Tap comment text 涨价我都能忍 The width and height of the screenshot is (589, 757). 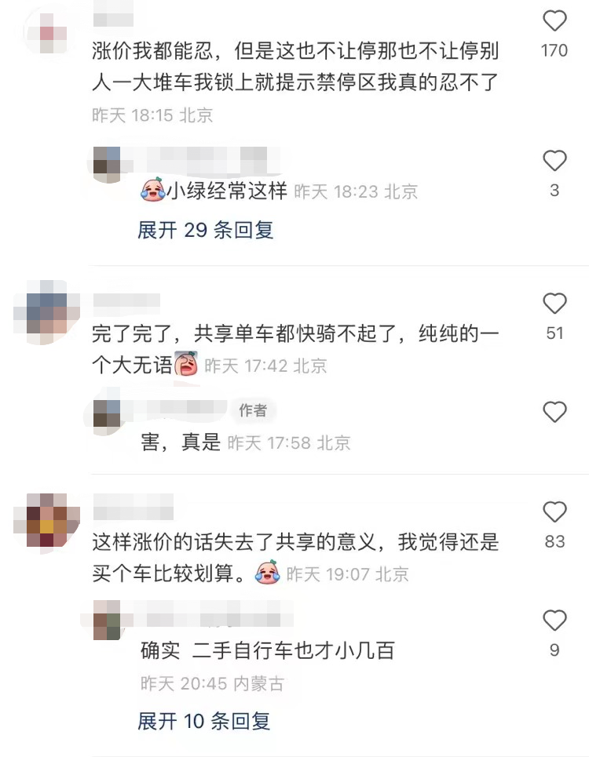point(152,50)
